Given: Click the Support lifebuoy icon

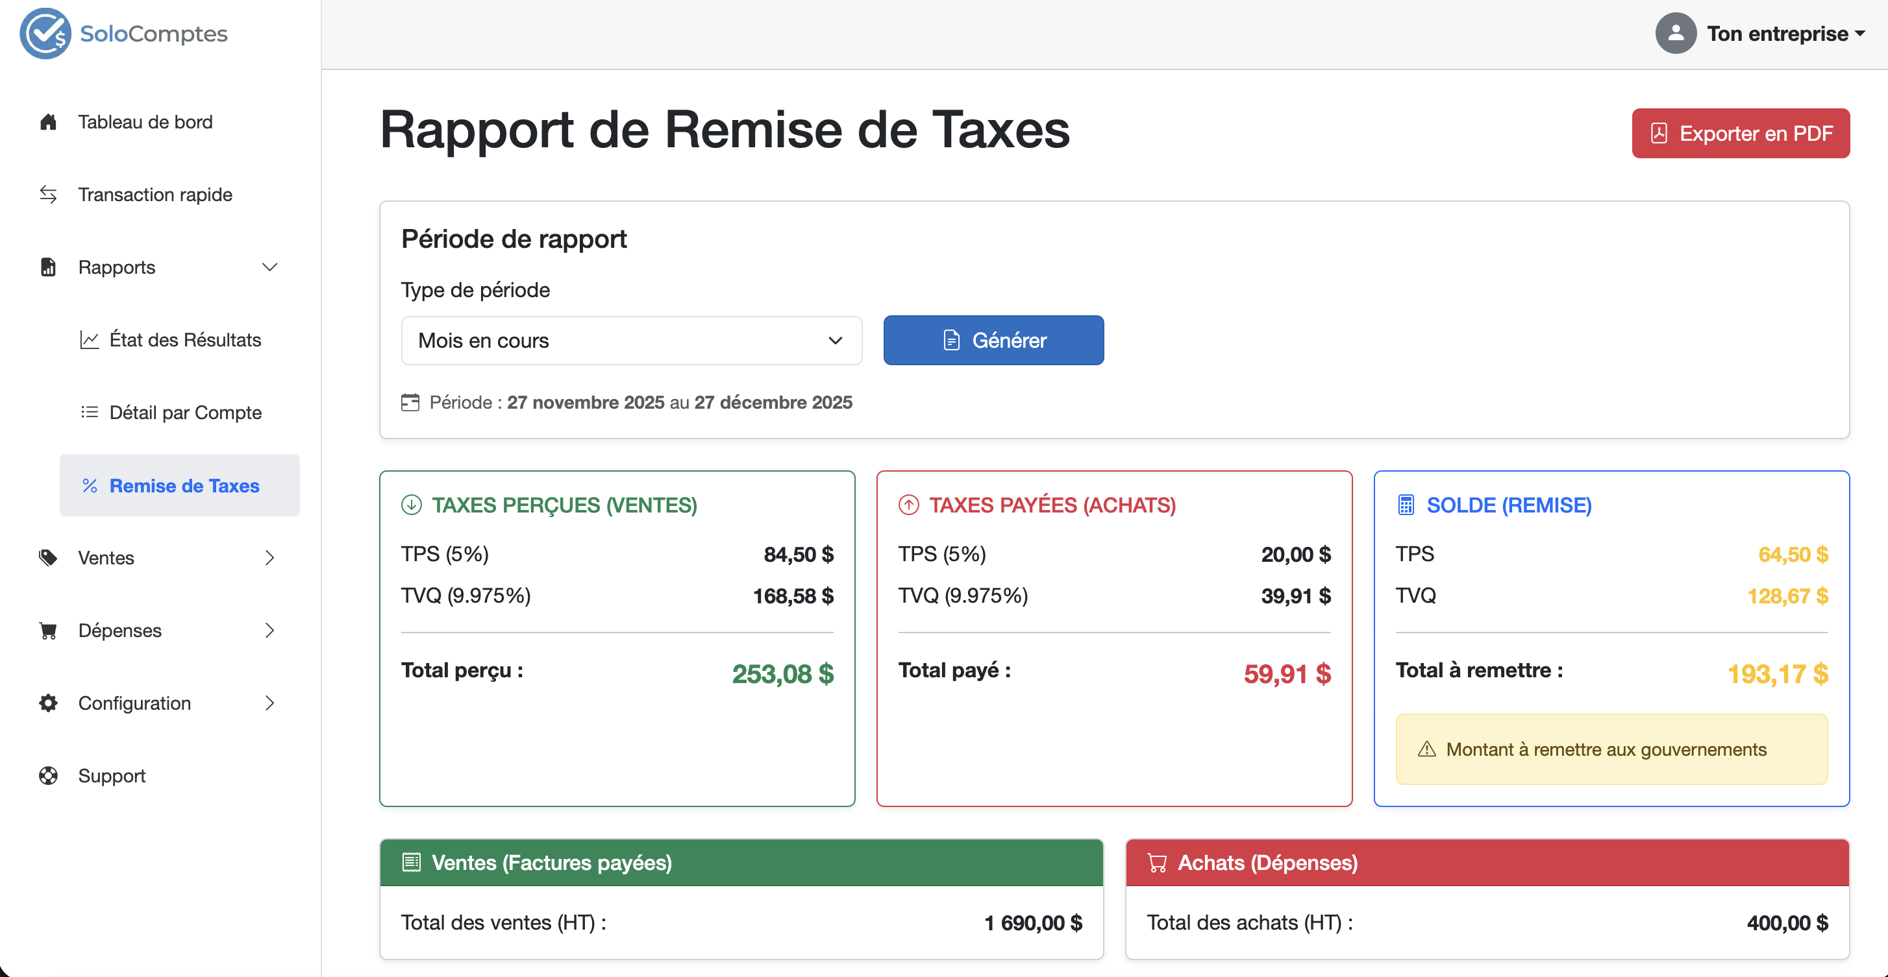Looking at the screenshot, I should click(x=49, y=776).
